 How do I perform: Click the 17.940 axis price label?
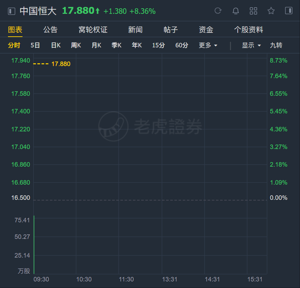(21, 61)
